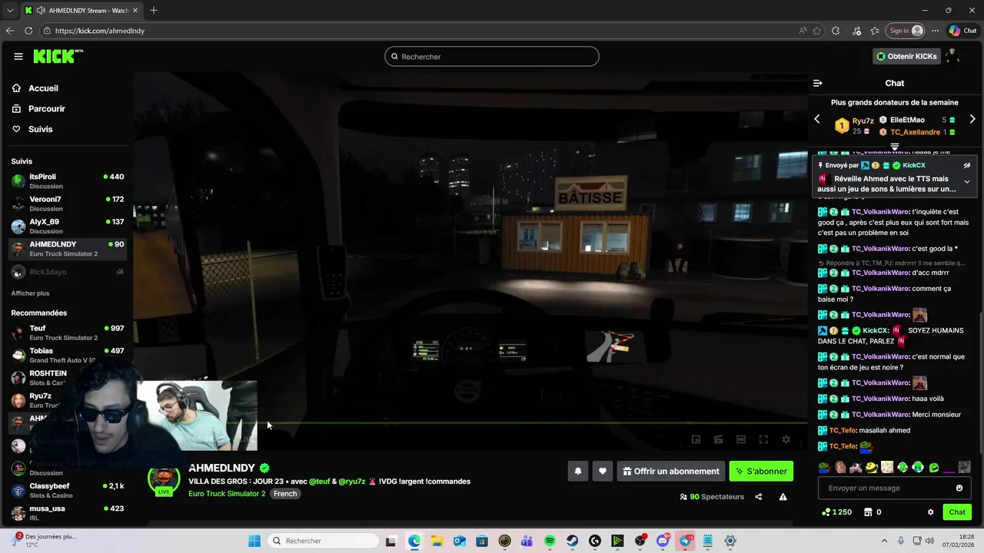Click Offrir un abonnement button
The width and height of the screenshot is (984, 553).
coord(671,472)
